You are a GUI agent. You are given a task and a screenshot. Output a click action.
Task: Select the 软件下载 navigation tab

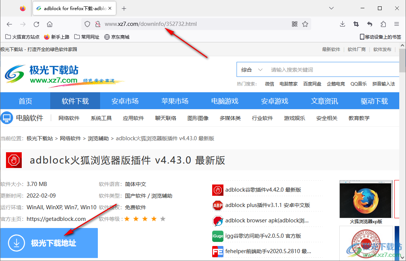click(75, 101)
